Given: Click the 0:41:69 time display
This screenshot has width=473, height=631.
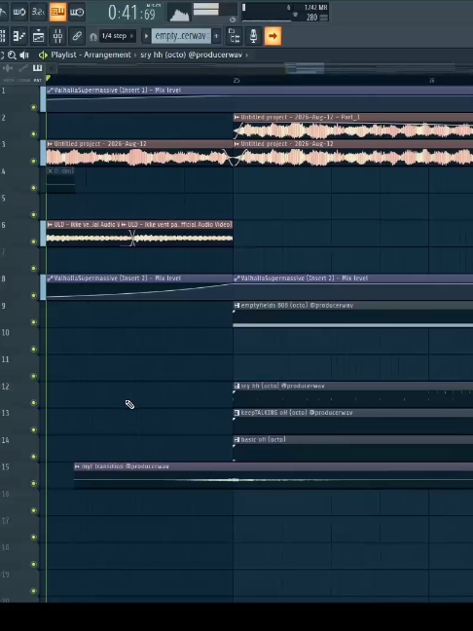Looking at the screenshot, I should 131,14.
